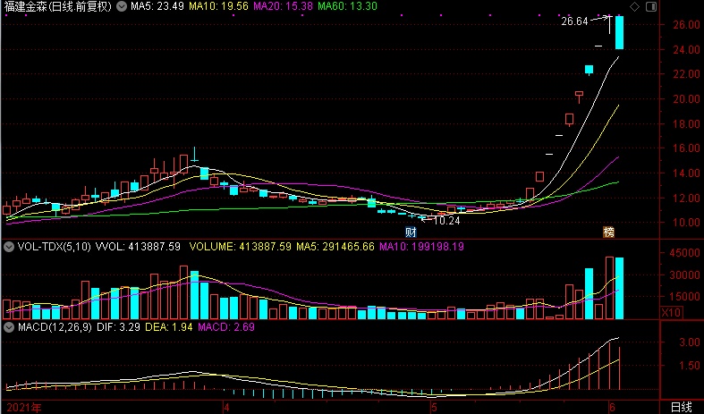
Task: Click the 财 financial report marker
Action: (x=411, y=232)
